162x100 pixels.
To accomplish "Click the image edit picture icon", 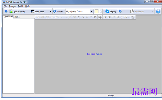I will coord(100,17).
